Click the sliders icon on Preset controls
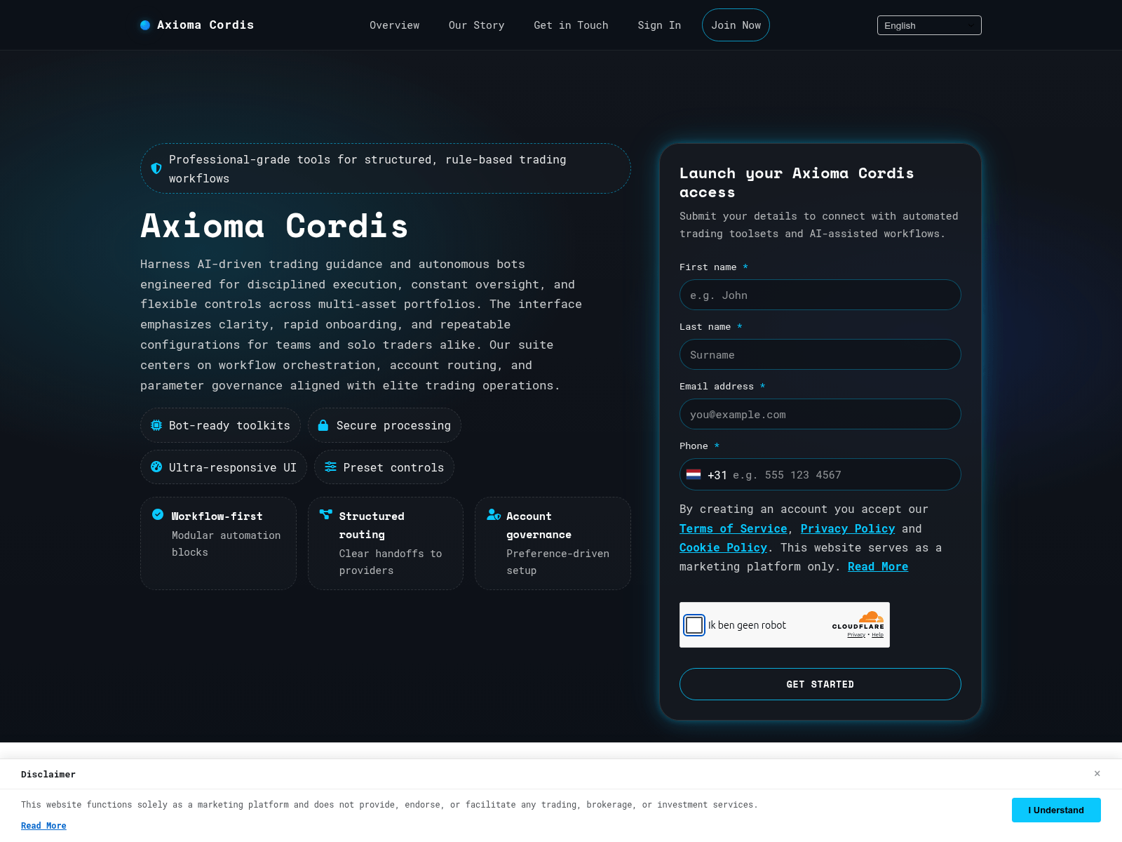Viewport: 1122px width, 842px height. 330,467
